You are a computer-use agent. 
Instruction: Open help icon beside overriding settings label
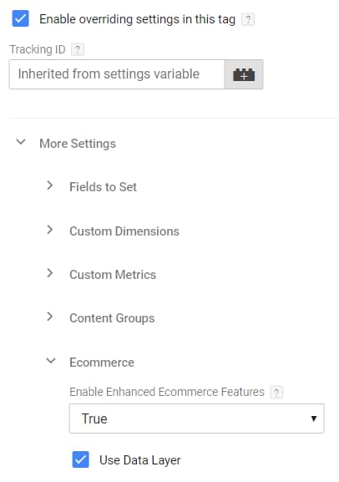[x=248, y=20]
